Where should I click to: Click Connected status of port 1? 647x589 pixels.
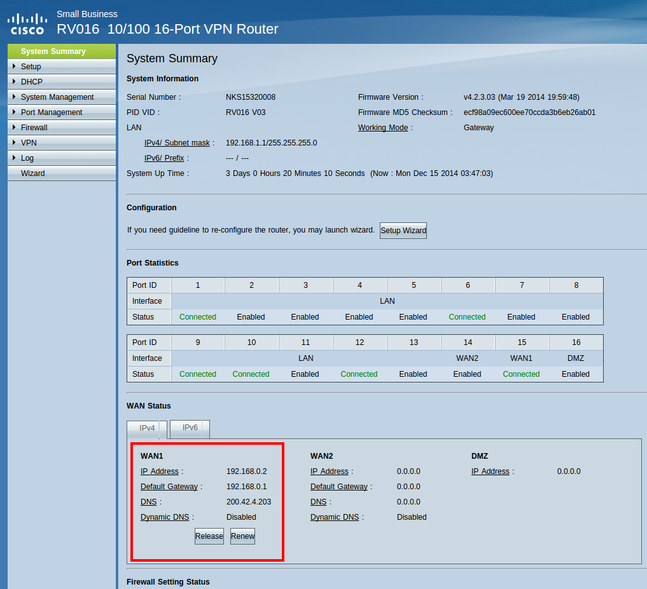[x=198, y=317]
